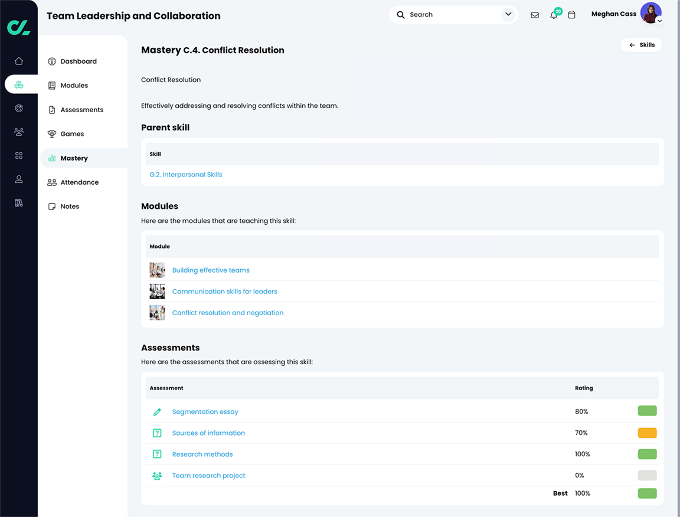The height and width of the screenshot is (517, 680).
Task: View notifications via the bell icon
Action: coord(553,15)
